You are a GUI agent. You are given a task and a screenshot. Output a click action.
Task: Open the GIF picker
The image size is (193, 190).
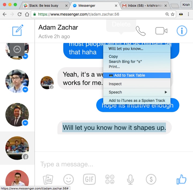click(89, 179)
